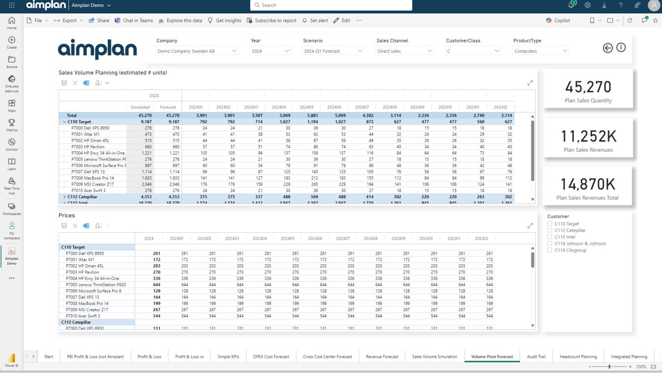The height and width of the screenshot is (373, 662).
Task: Open the user account avatar
Action: [x=654, y=5]
